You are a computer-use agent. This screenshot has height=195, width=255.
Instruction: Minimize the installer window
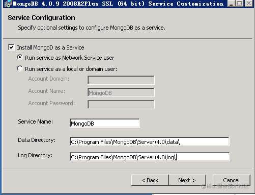[231, 4]
